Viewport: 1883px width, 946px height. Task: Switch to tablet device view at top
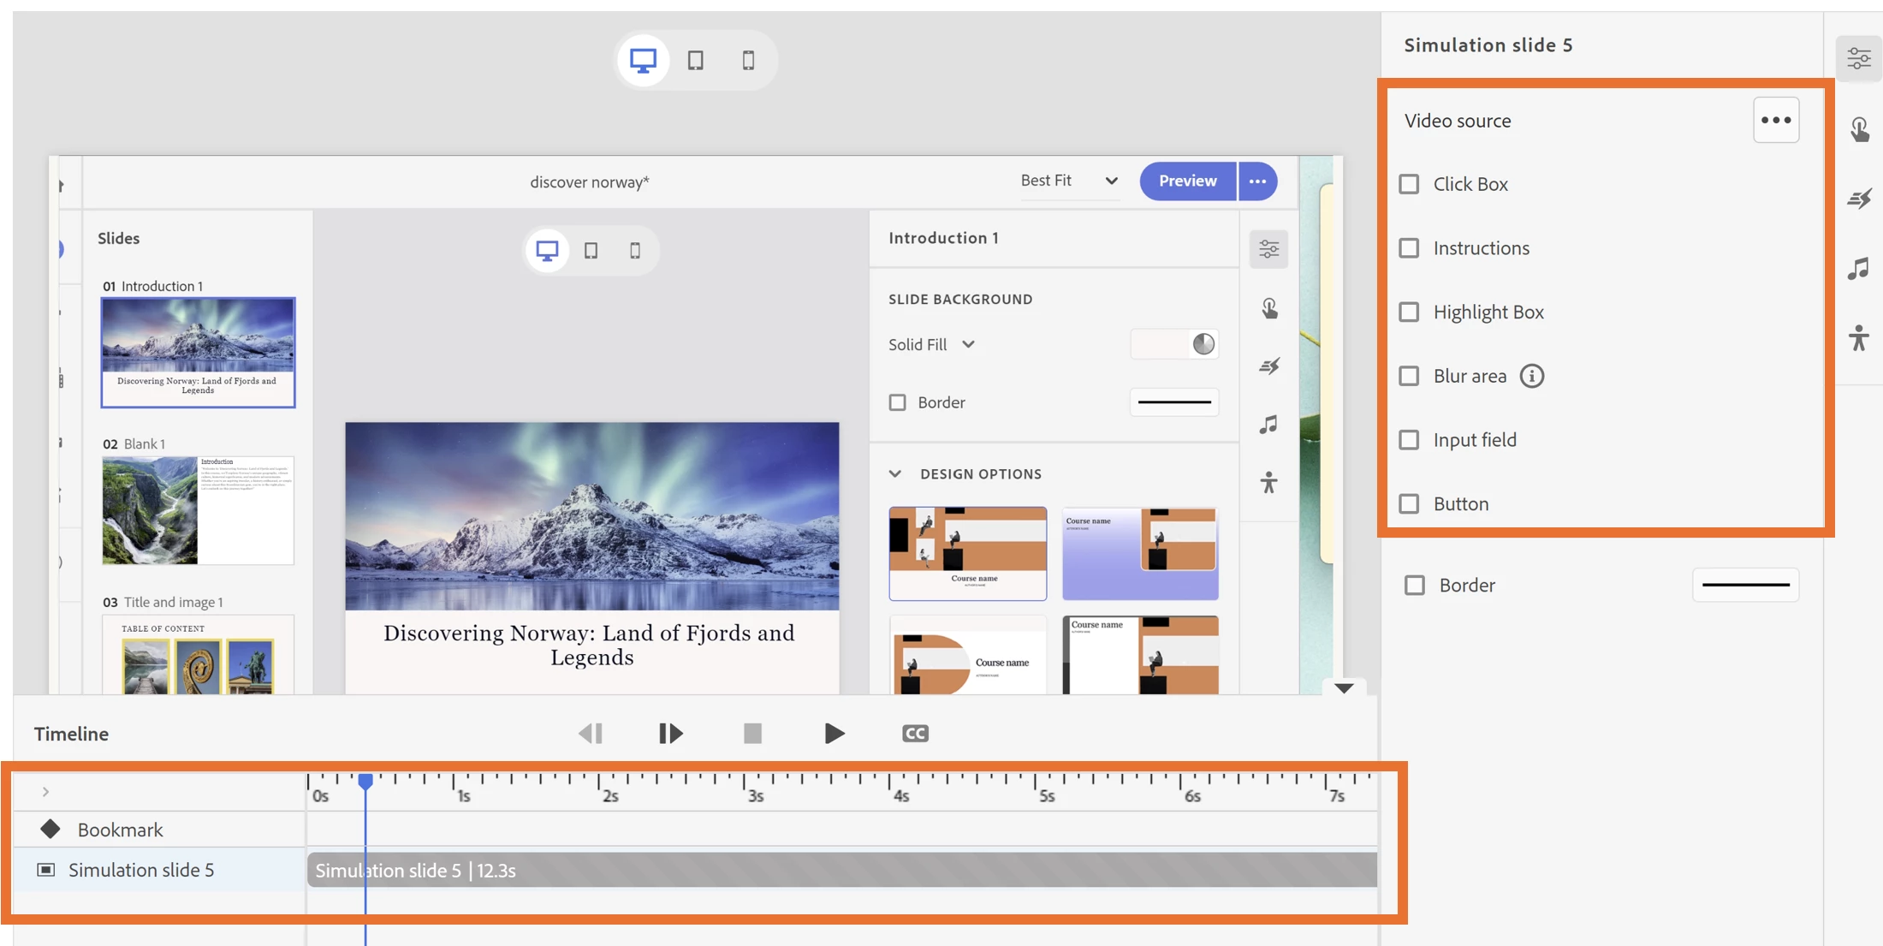click(695, 60)
